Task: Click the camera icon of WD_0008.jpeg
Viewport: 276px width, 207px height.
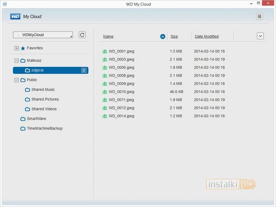Action: pos(105,76)
